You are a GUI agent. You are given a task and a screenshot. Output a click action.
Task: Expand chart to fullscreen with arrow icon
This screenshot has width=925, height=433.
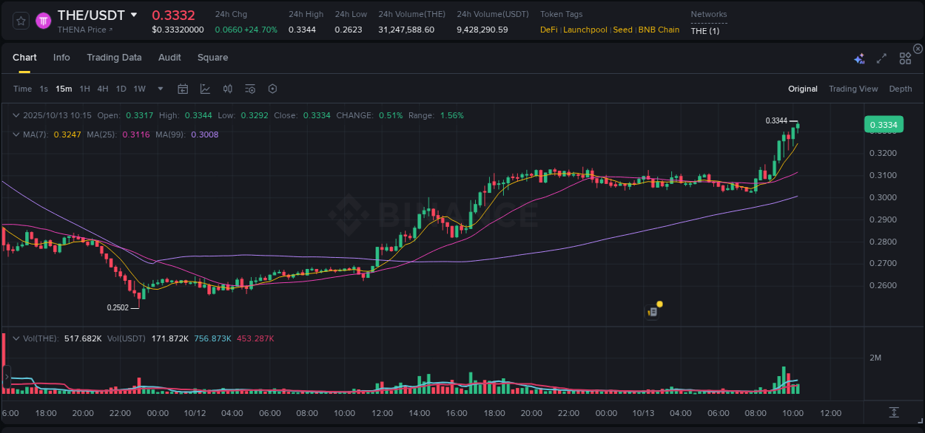[x=881, y=57]
